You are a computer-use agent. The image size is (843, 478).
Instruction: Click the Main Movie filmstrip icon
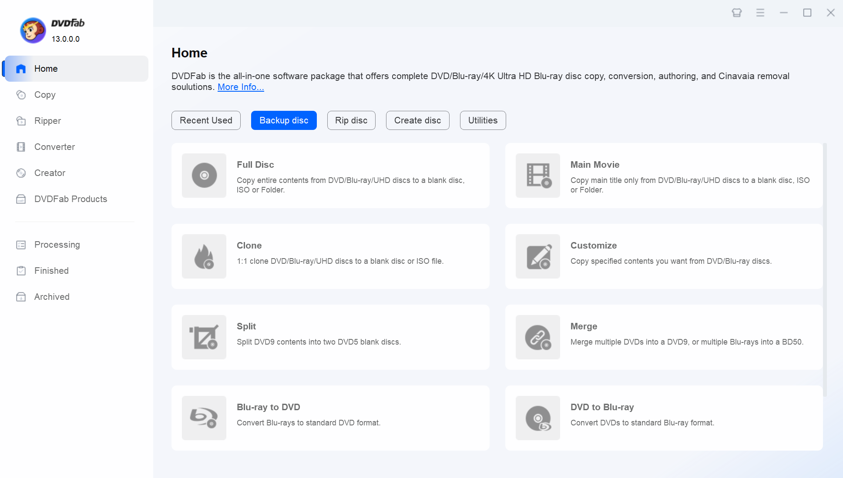point(538,176)
